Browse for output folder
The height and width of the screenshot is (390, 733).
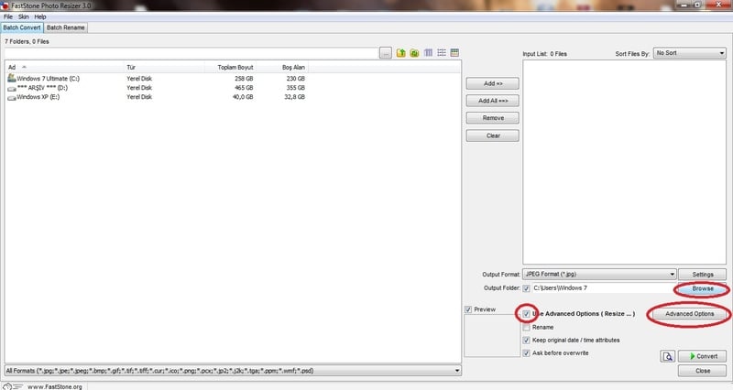pos(702,288)
